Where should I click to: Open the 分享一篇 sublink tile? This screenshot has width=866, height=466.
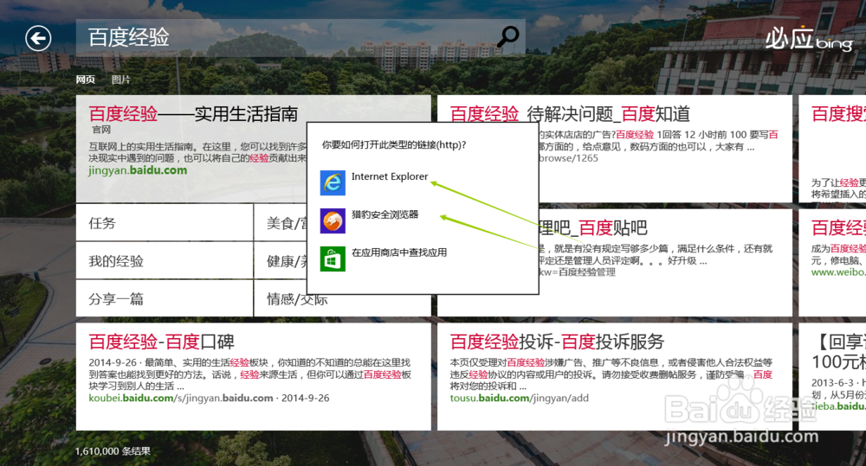(165, 298)
